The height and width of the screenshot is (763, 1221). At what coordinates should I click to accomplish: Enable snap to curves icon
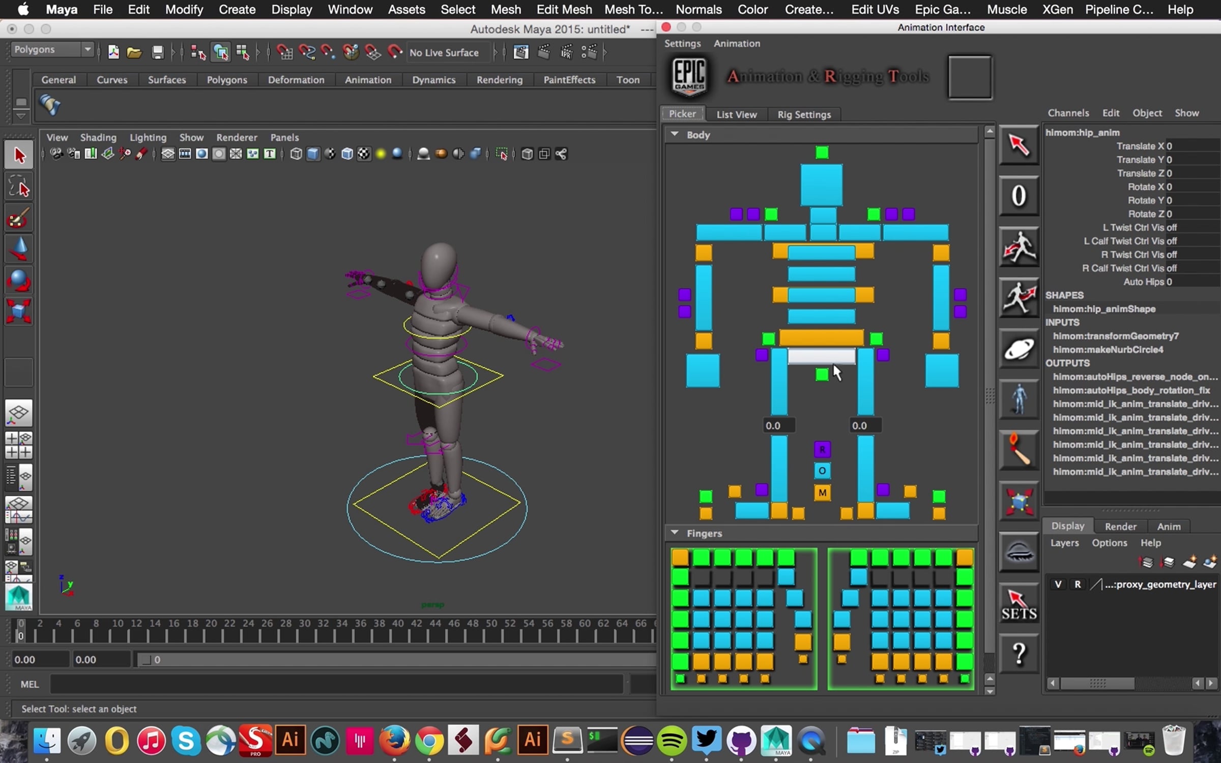[x=307, y=52]
